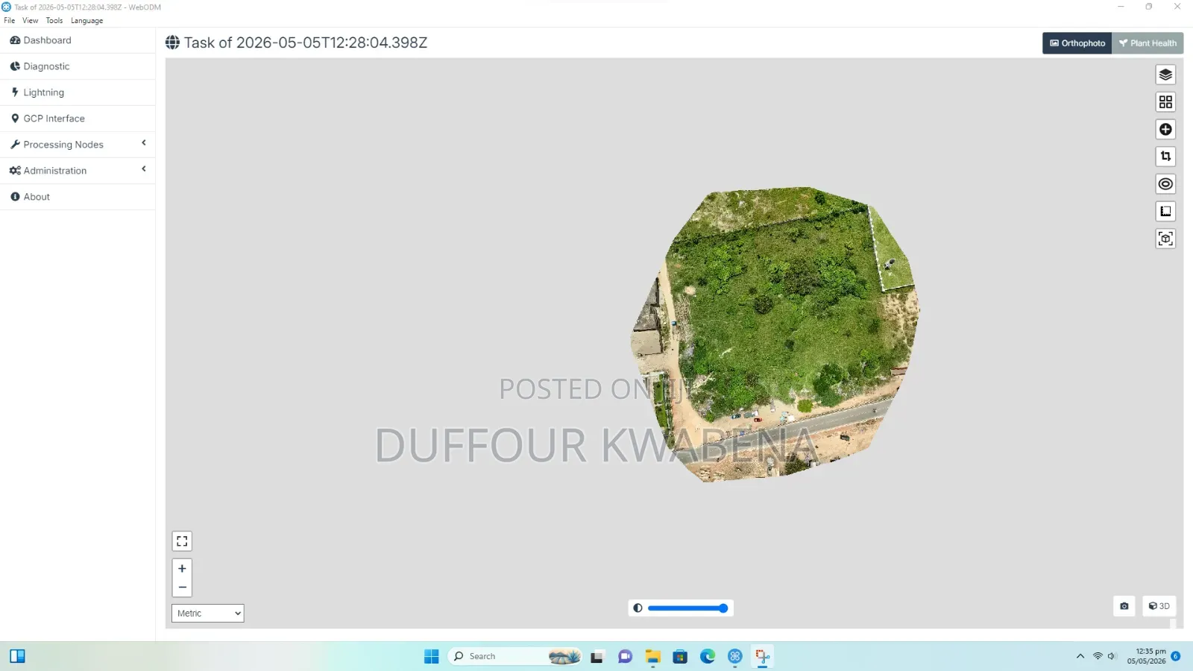Open Diagnostic page in sidebar
Screen dimensions: 1193x671
click(78, 66)
